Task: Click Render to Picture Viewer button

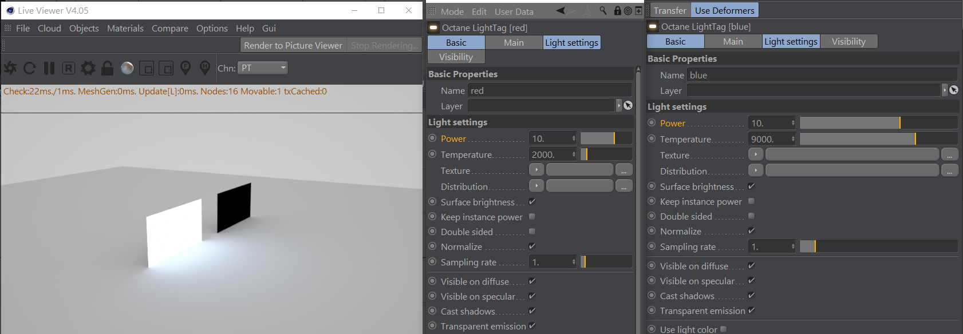Action: 293,45
